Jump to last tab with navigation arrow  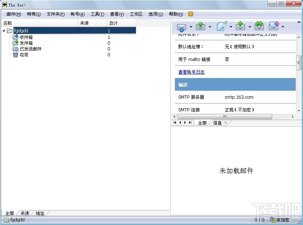[x=190, y=123]
